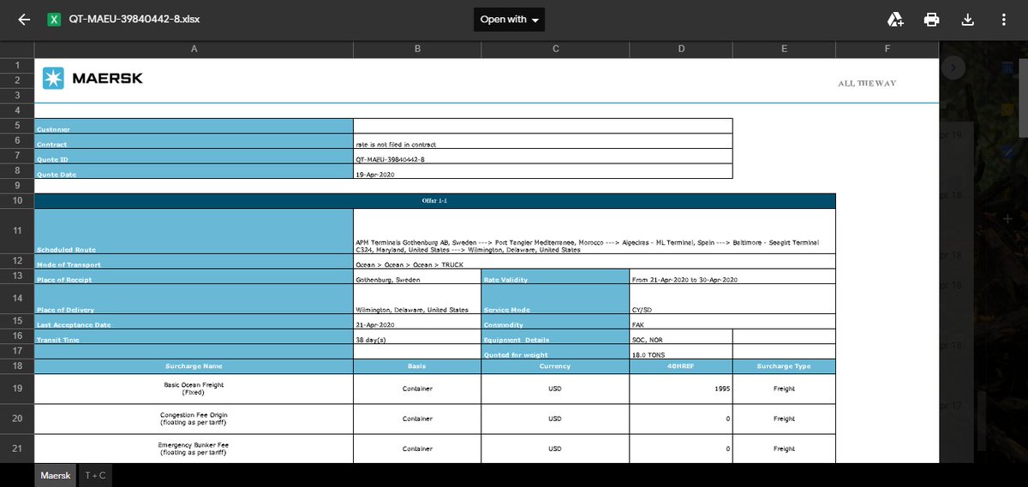
Task: Select 'Wilmington, Delaware, United States' delivery cell
Action: point(417,299)
